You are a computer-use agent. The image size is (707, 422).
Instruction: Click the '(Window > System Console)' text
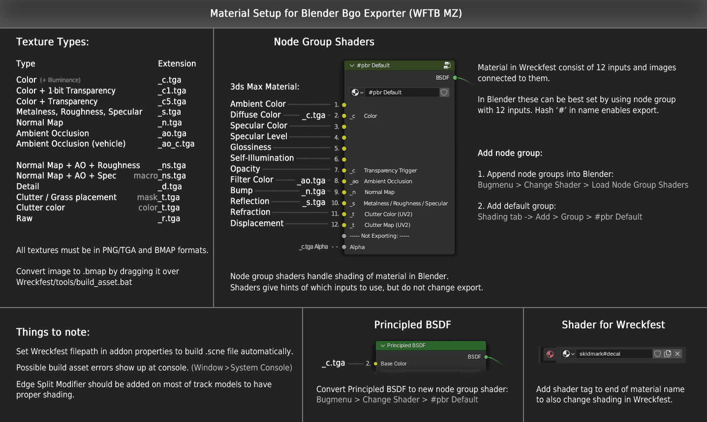pos(242,367)
